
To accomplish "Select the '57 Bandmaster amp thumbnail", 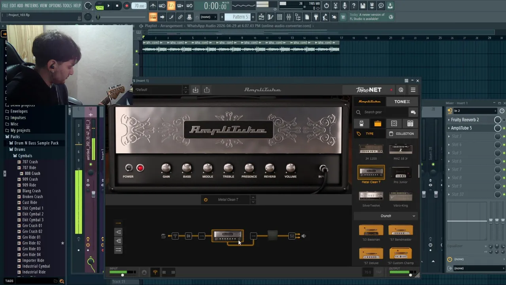I will [x=400, y=231].
